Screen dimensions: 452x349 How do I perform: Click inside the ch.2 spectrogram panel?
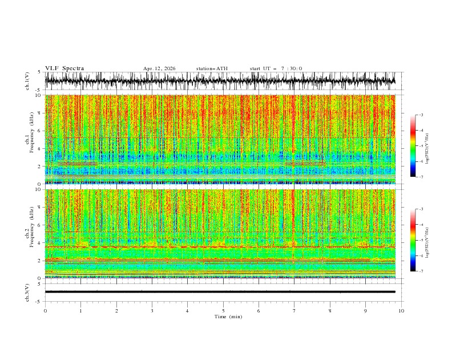coord(220,234)
